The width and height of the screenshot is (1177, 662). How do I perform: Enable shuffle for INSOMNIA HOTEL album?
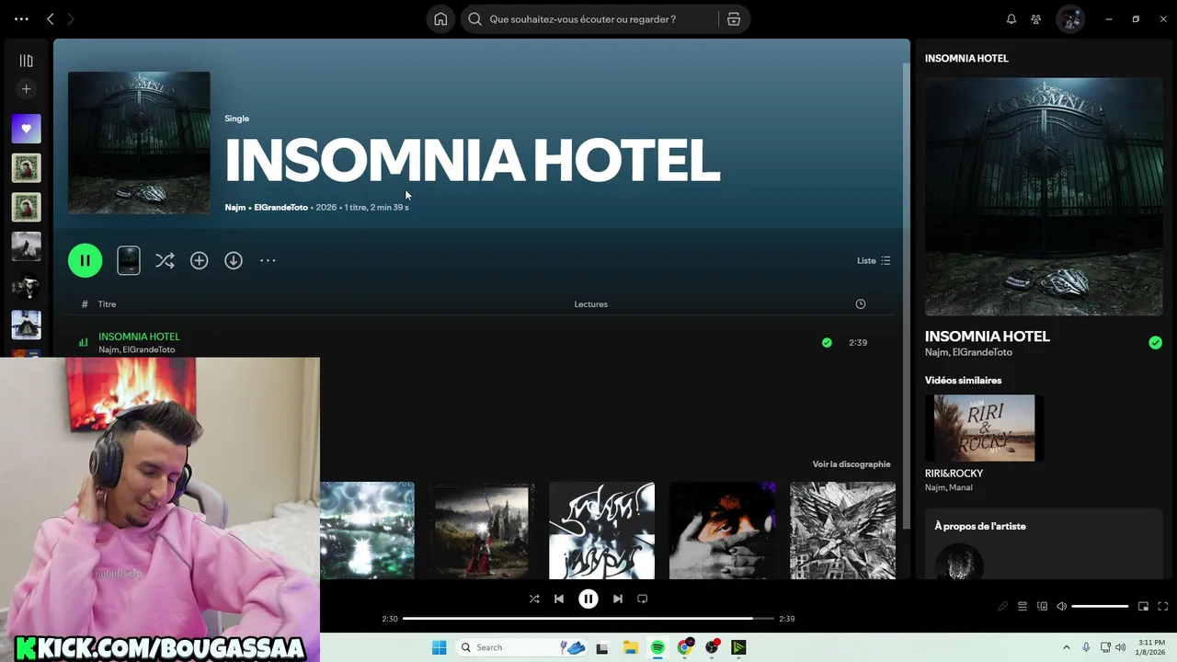pos(165,260)
